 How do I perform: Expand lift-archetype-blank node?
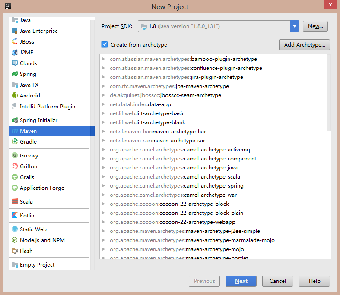[103, 122]
